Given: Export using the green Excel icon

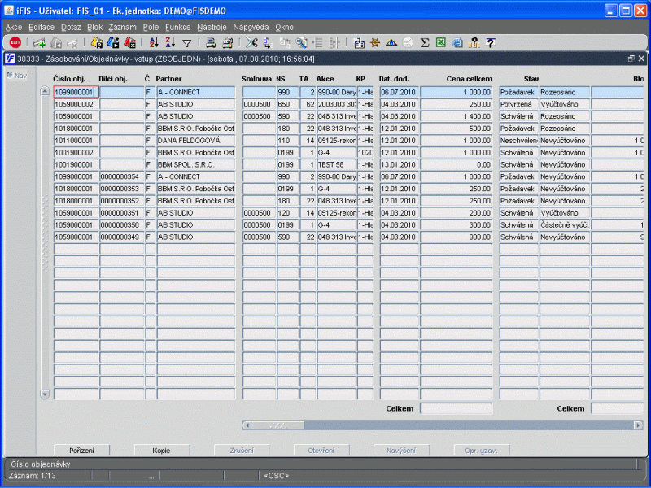Looking at the screenshot, I should [x=440, y=42].
